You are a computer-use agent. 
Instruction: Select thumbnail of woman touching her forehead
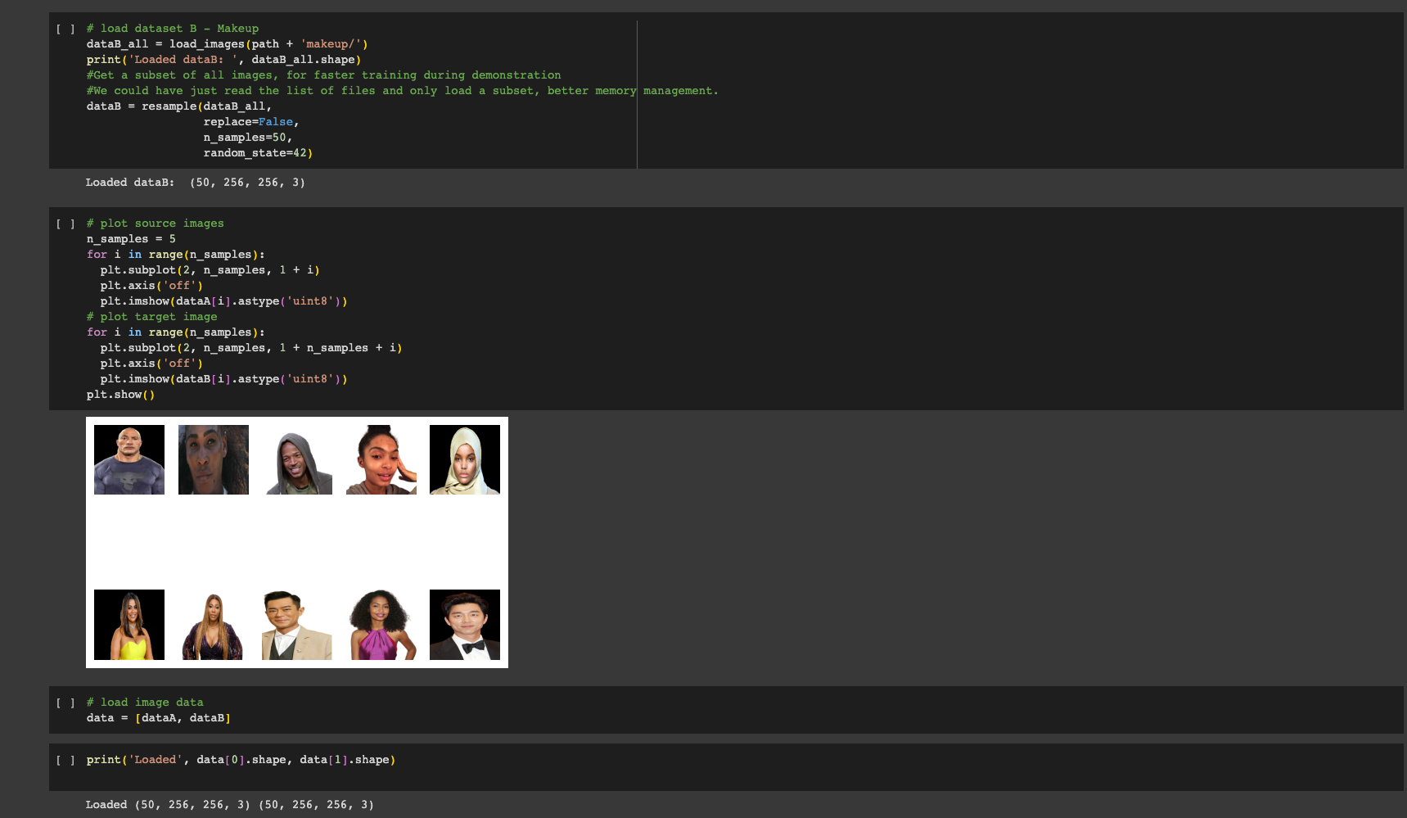381,459
